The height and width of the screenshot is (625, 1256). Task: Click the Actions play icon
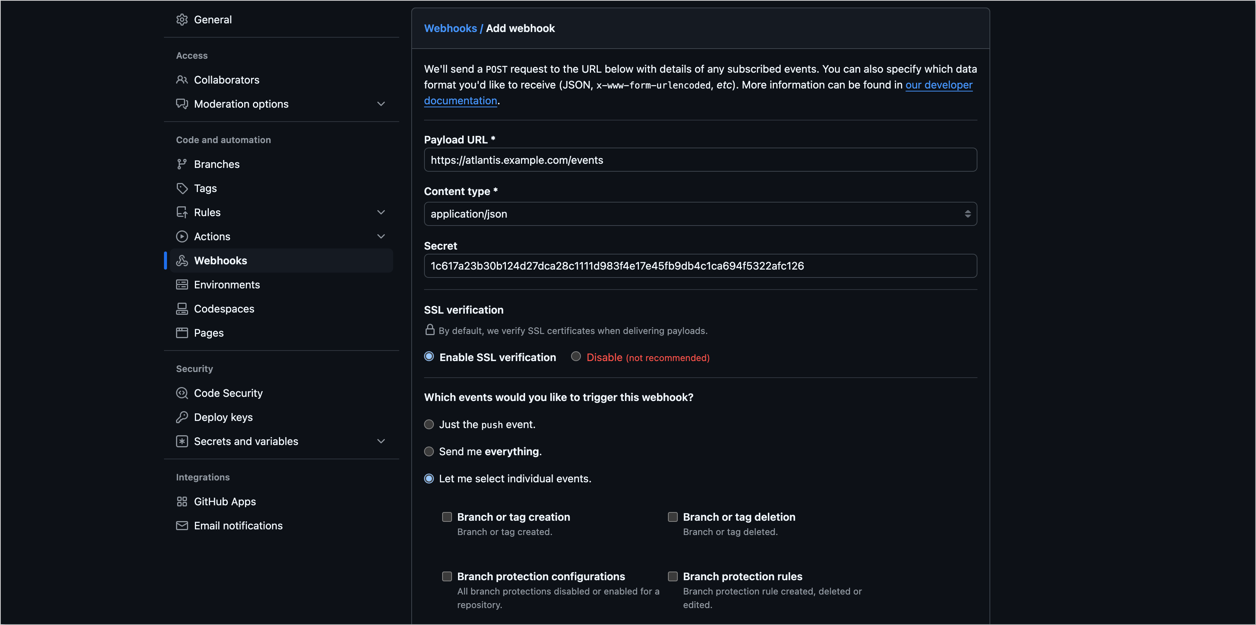182,236
